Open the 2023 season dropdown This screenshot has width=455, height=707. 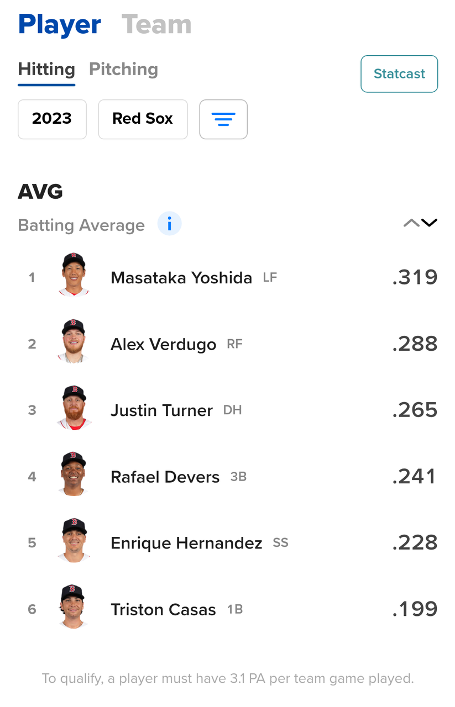pos(52,119)
